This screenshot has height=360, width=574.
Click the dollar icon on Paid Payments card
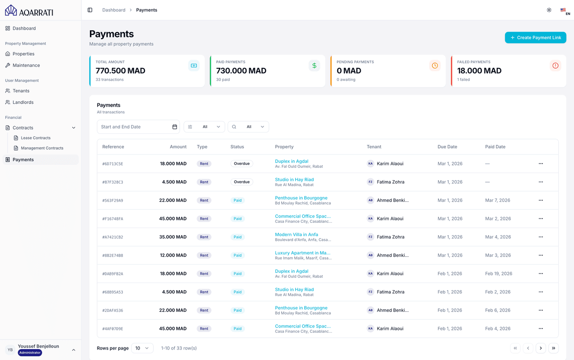(x=314, y=65)
